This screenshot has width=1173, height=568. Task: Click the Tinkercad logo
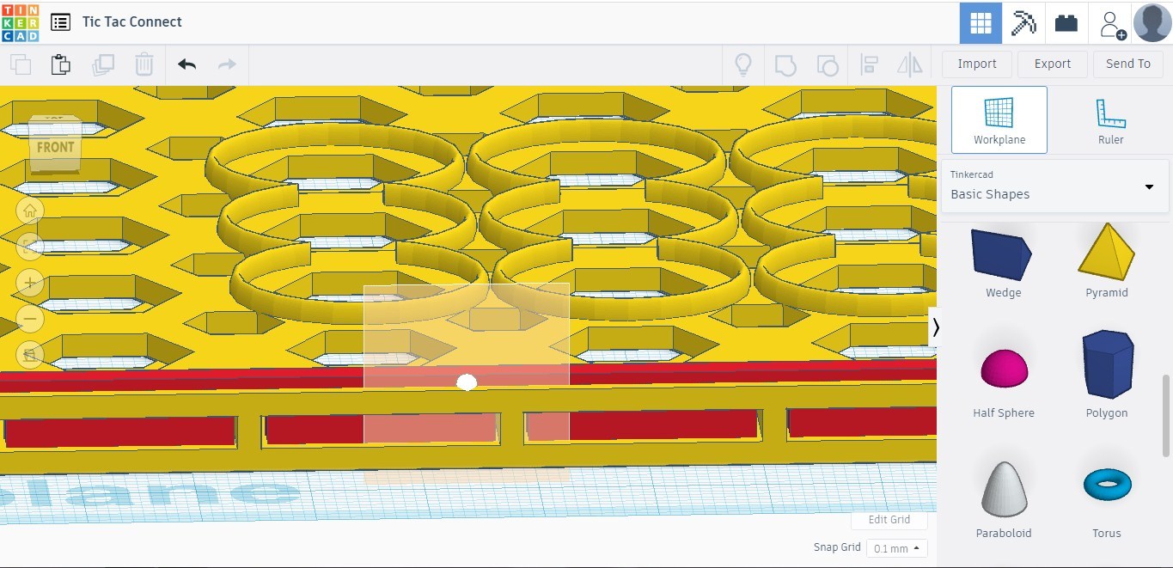click(20, 22)
